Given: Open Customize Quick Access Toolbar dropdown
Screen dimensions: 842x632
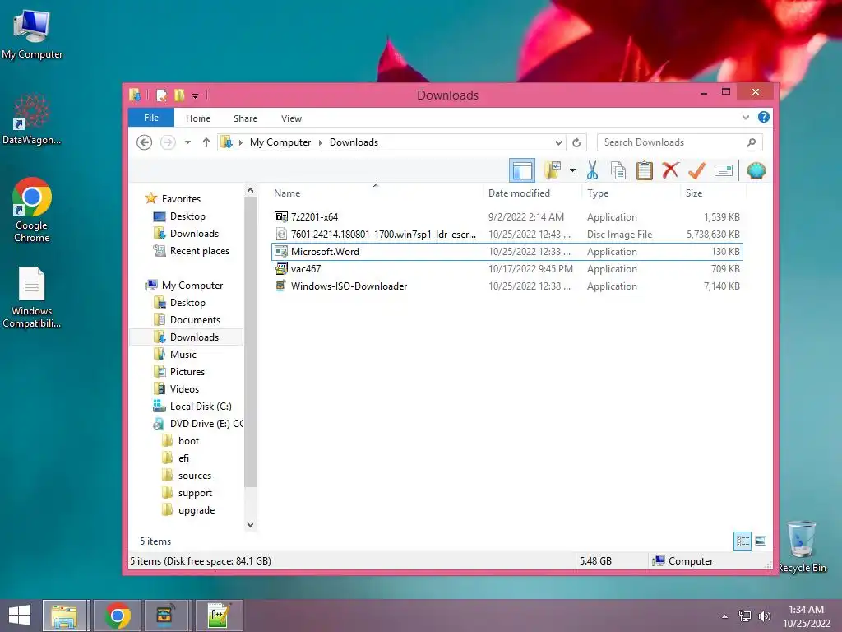Looking at the screenshot, I should (x=196, y=96).
